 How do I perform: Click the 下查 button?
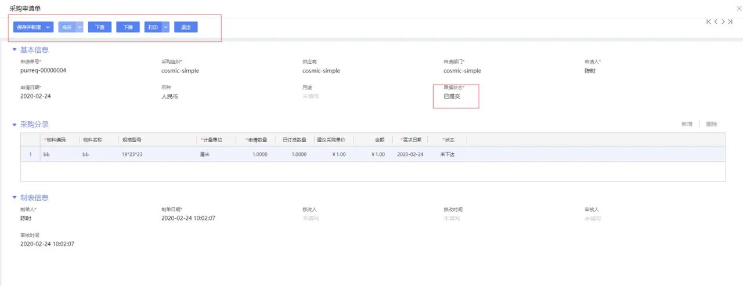100,27
